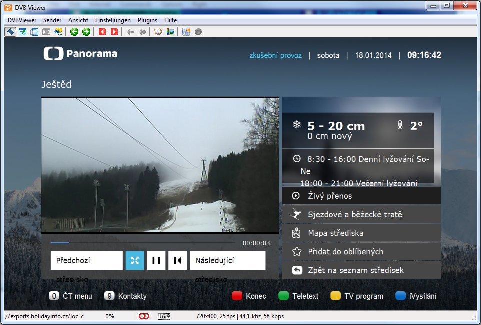
Task: Select Živý přenos
Action: pyautogui.click(x=361, y=196)
